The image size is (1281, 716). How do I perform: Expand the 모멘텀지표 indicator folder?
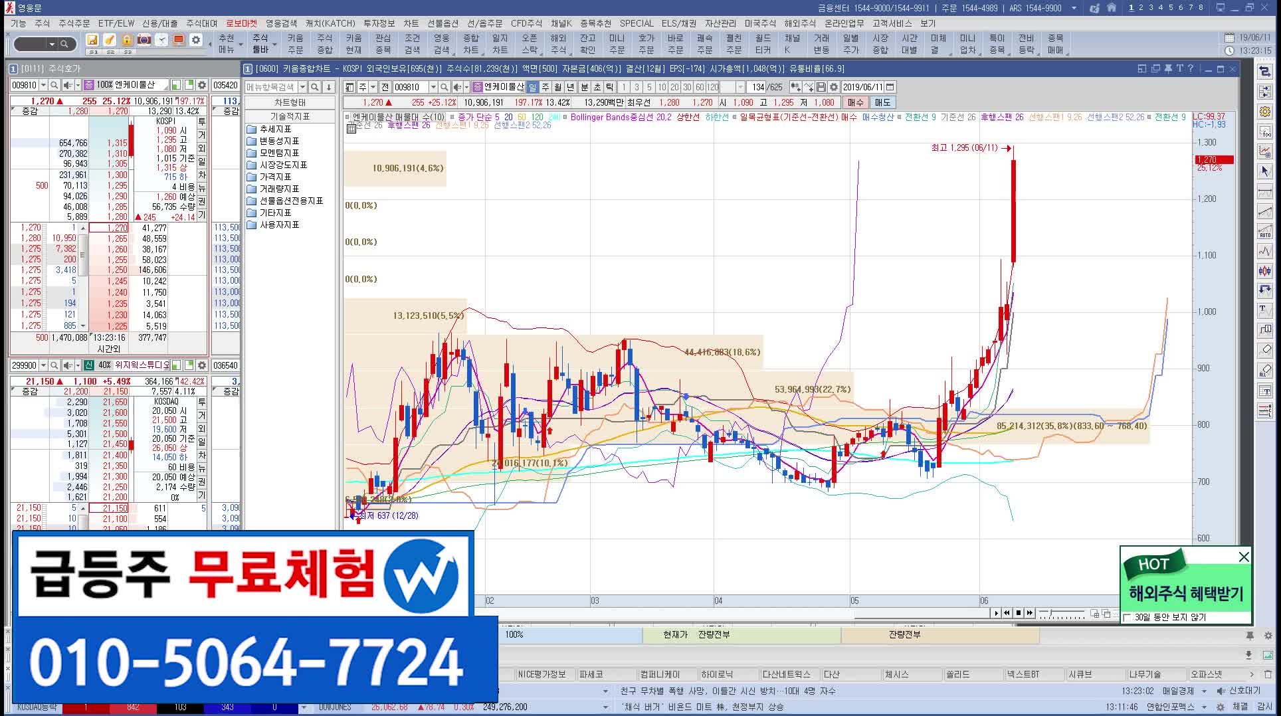272,153
